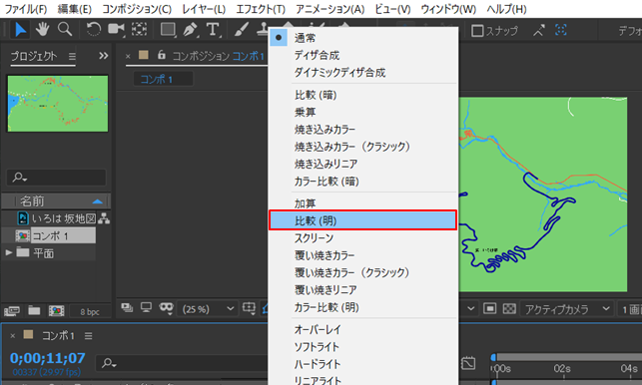Viewport: 642px width, 385px height.
Task: Enable the スナップ checkbox
Action: tap(477, 31)
